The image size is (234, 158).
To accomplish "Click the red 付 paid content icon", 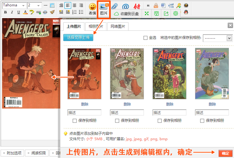I will pyautogui.click(x=137, y=6).
